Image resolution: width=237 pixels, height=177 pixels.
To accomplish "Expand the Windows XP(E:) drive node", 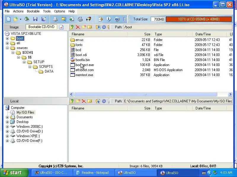I will [7, 136].
